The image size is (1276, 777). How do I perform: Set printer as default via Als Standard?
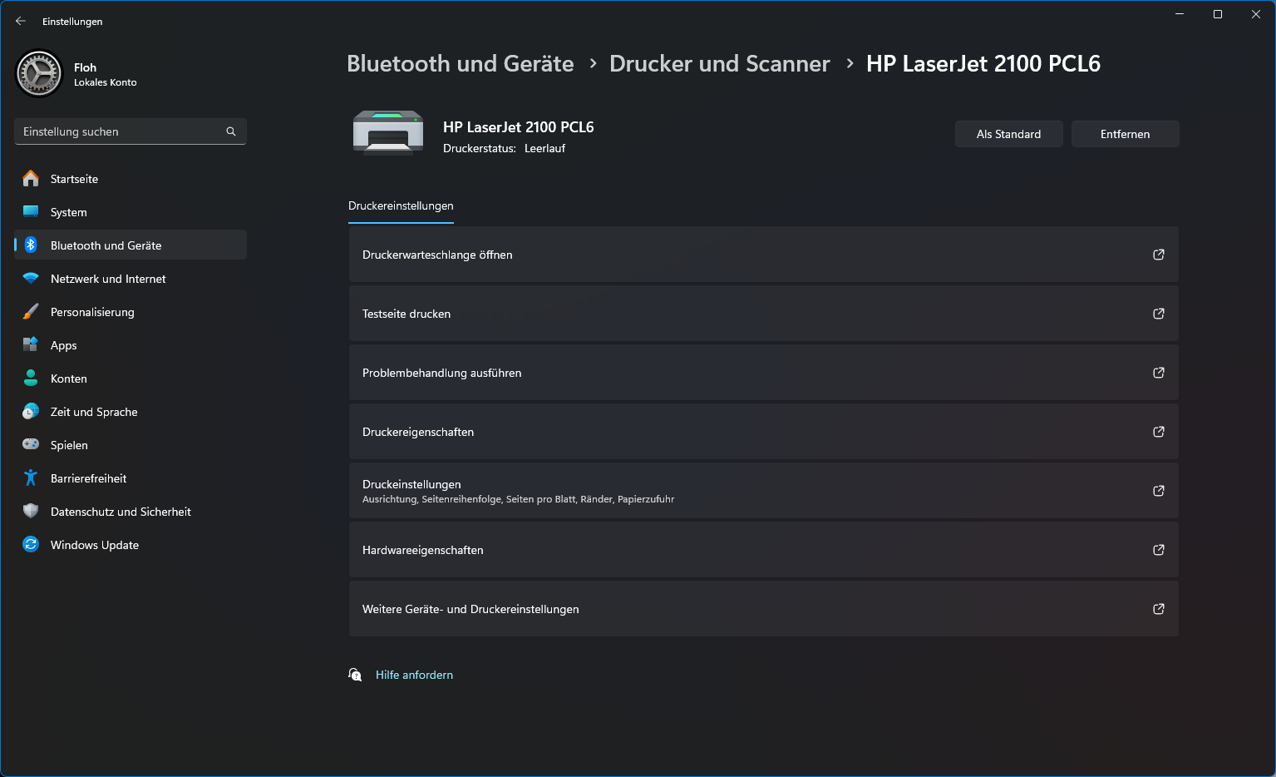coord(1008,134)
